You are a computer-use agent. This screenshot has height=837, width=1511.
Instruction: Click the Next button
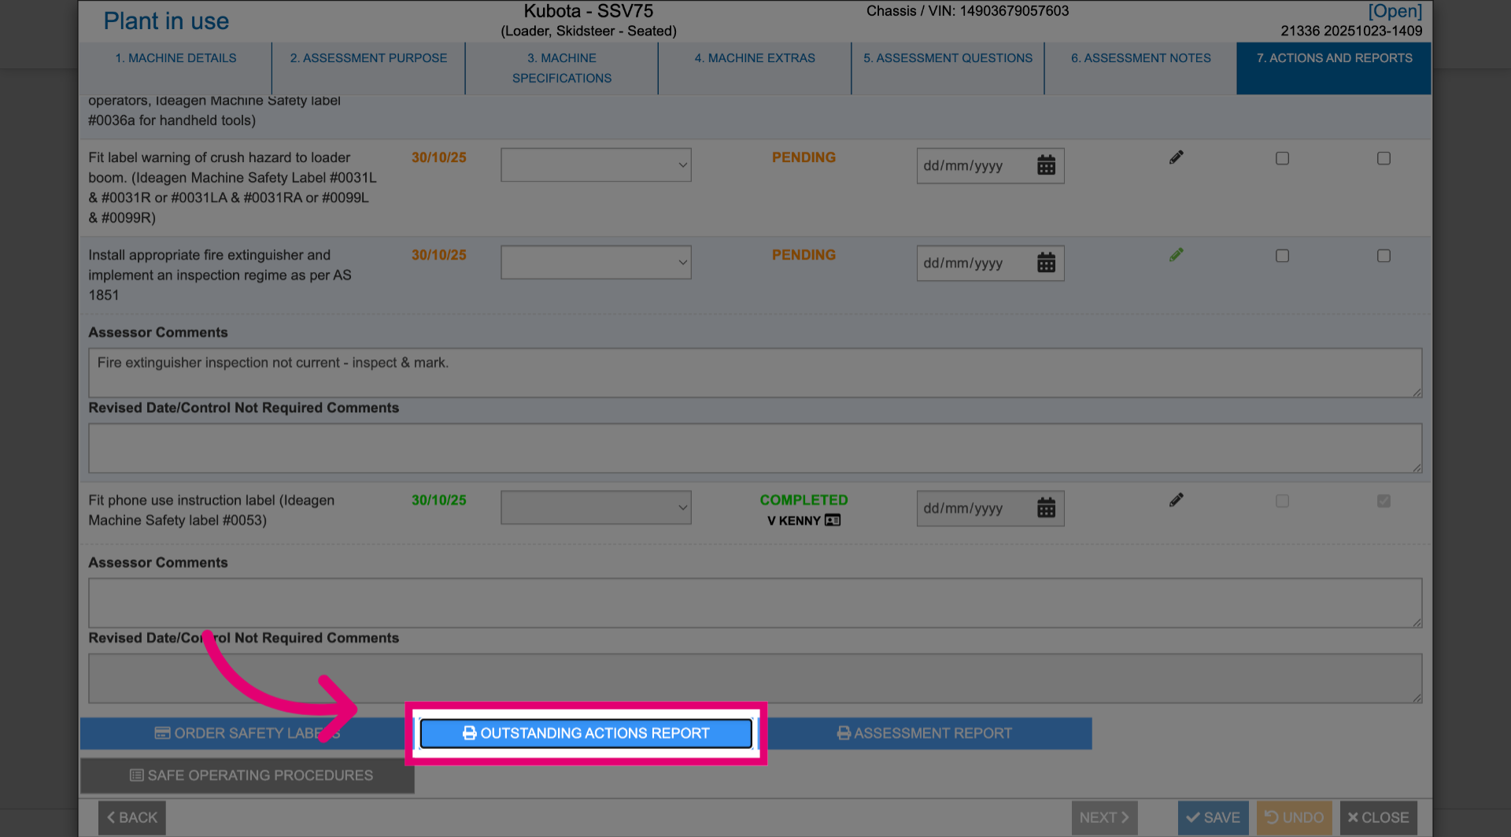[1104, 818]
